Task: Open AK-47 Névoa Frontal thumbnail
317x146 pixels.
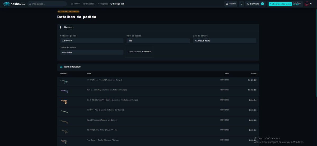Action: click(64, 82)
